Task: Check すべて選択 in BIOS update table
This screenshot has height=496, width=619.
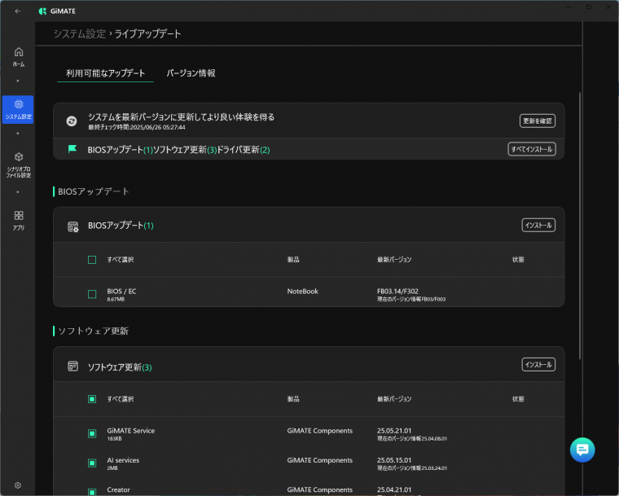Action: 92,260
